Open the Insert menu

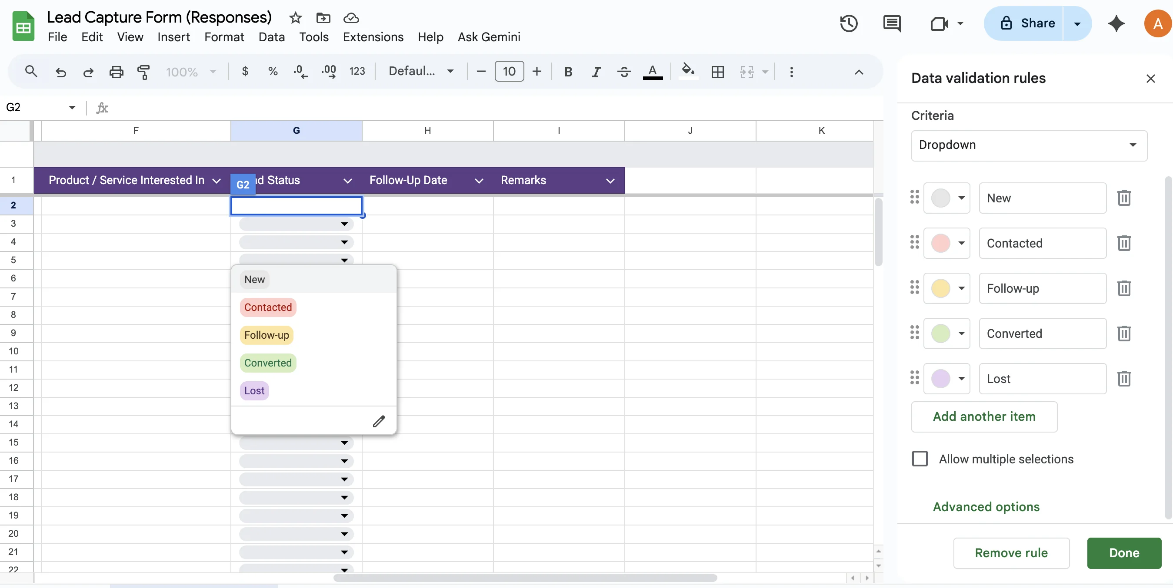(173, 37)
